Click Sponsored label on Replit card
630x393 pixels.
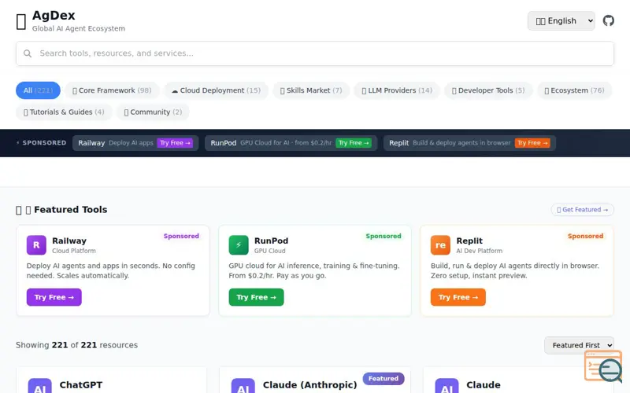point(585,237)
